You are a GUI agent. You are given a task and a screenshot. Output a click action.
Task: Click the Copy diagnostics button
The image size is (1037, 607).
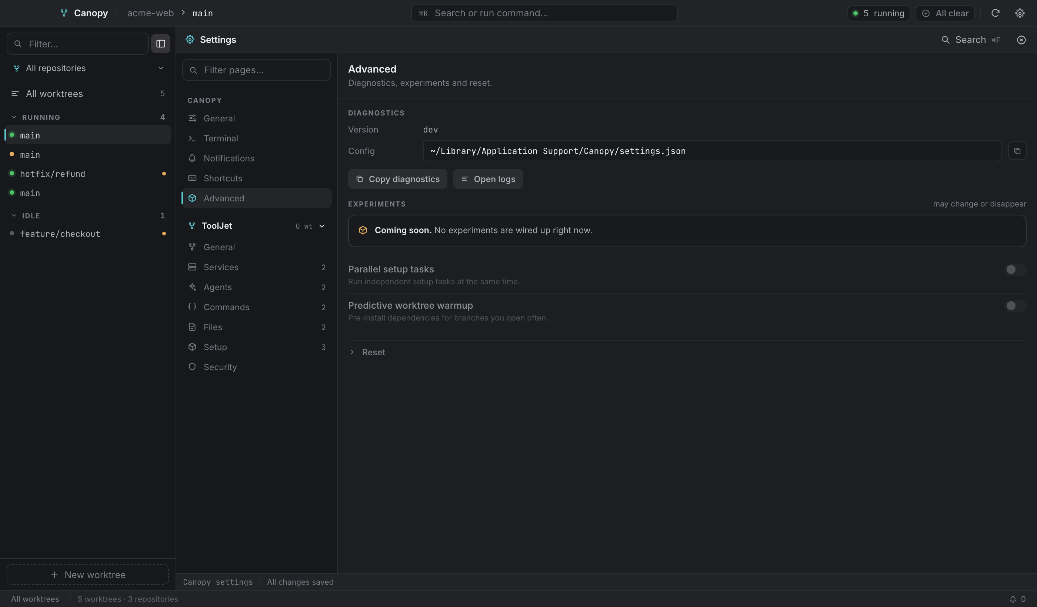[x=397, y=179]
